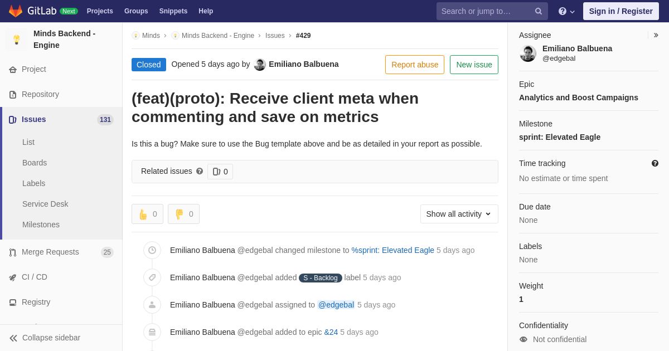Click the Minds Backend - Engine project avatar
669x351 pixels.
pyautogui.click(x=17, y=40)
